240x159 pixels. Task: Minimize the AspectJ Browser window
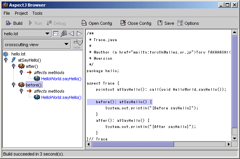(x=221, y=5)
